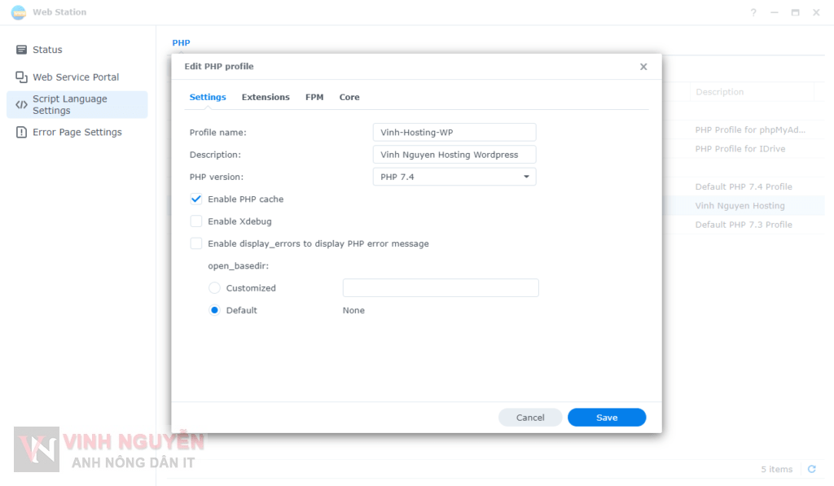Open the FPM tab
Image resolution: width=834 pixels, height=486 pixels.
314,97
